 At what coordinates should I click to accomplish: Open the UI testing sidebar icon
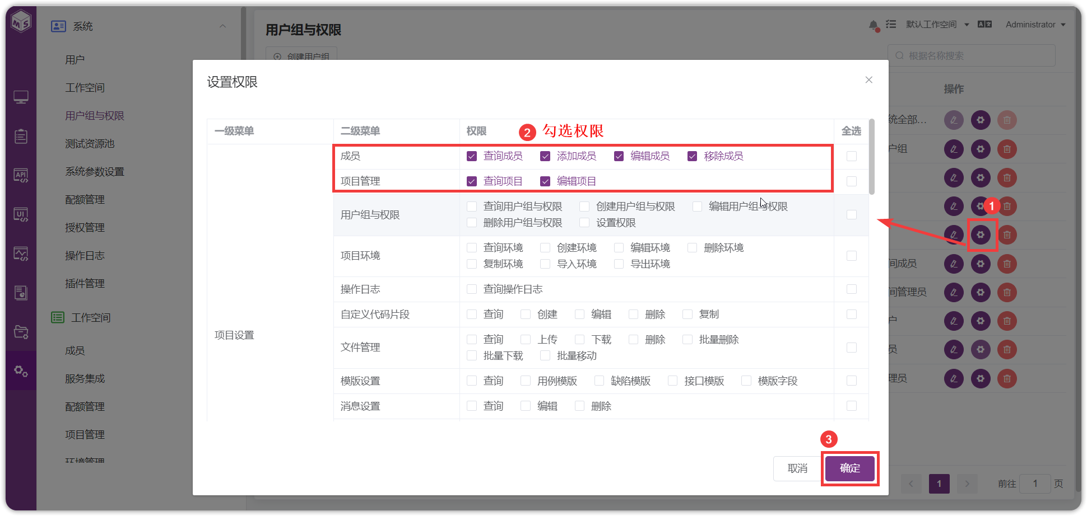21,215
